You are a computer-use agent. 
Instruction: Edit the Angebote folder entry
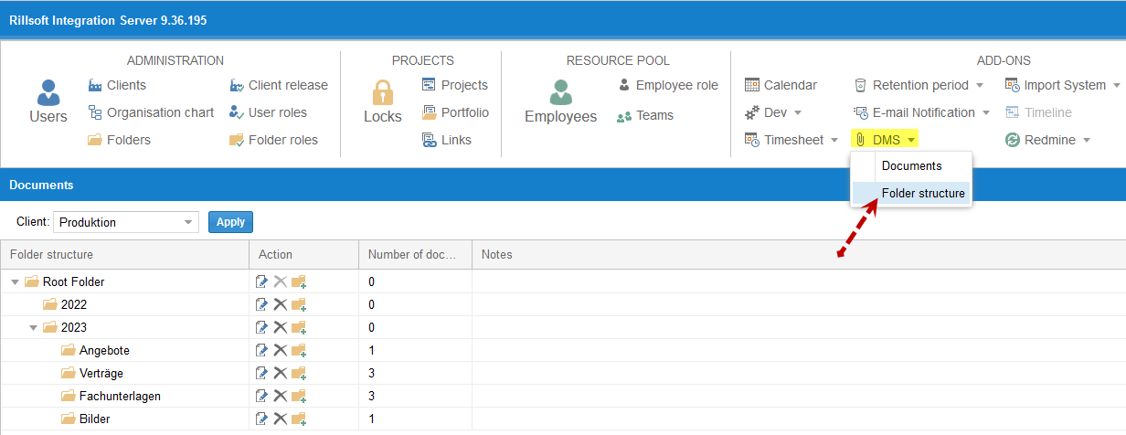(262, 350)
